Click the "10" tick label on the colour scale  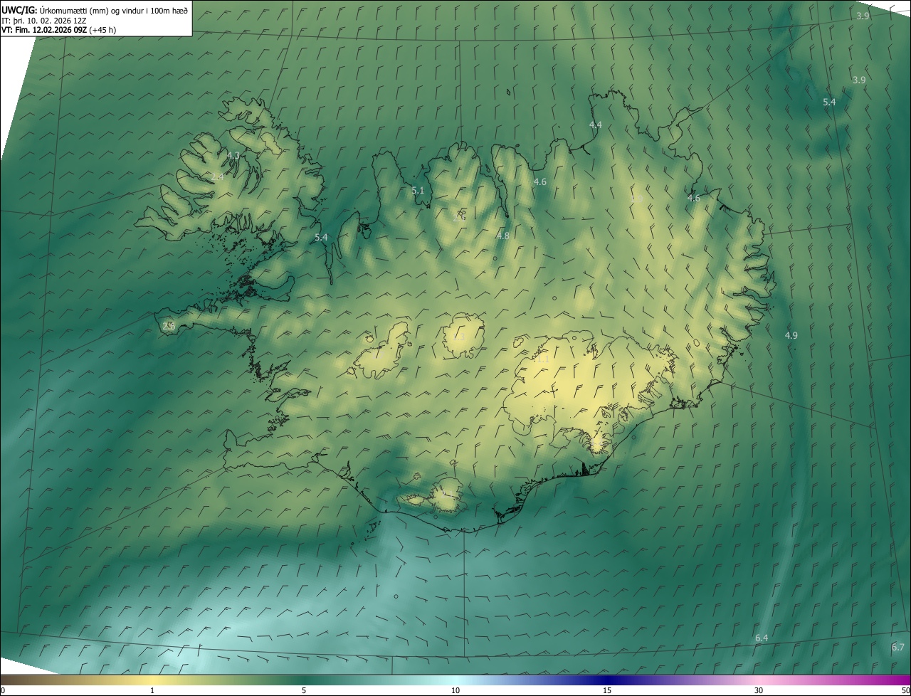pos(455,690)
